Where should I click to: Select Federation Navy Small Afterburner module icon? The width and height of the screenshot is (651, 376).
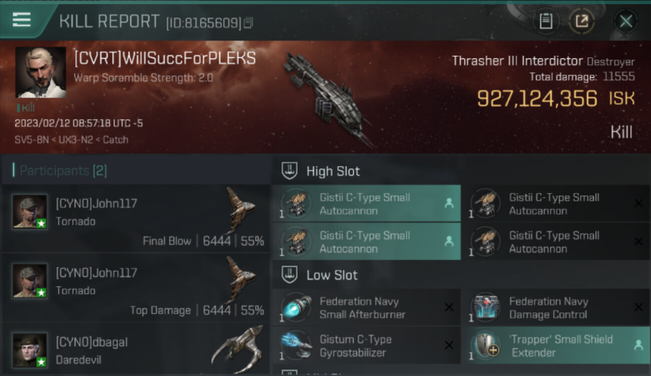coord(296,307)
